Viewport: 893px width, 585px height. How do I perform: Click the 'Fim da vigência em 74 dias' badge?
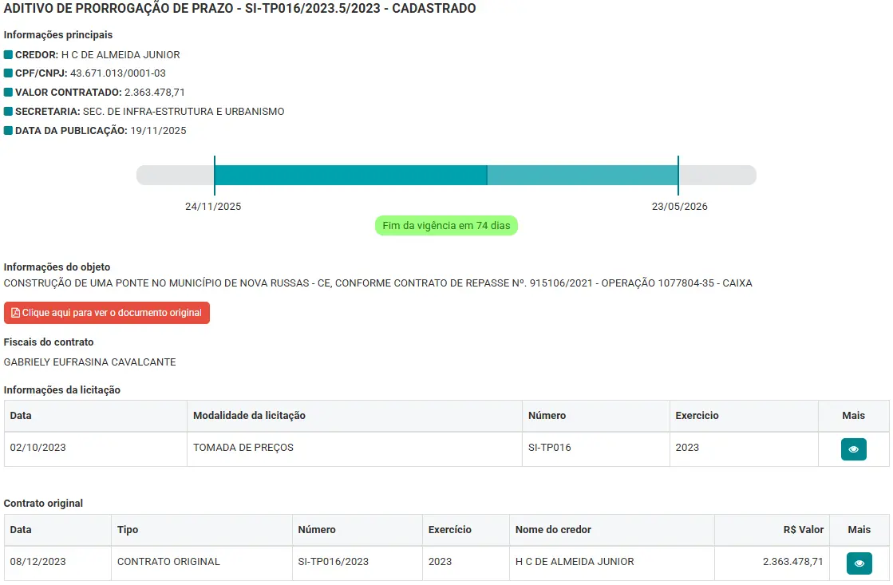point(446,226)
